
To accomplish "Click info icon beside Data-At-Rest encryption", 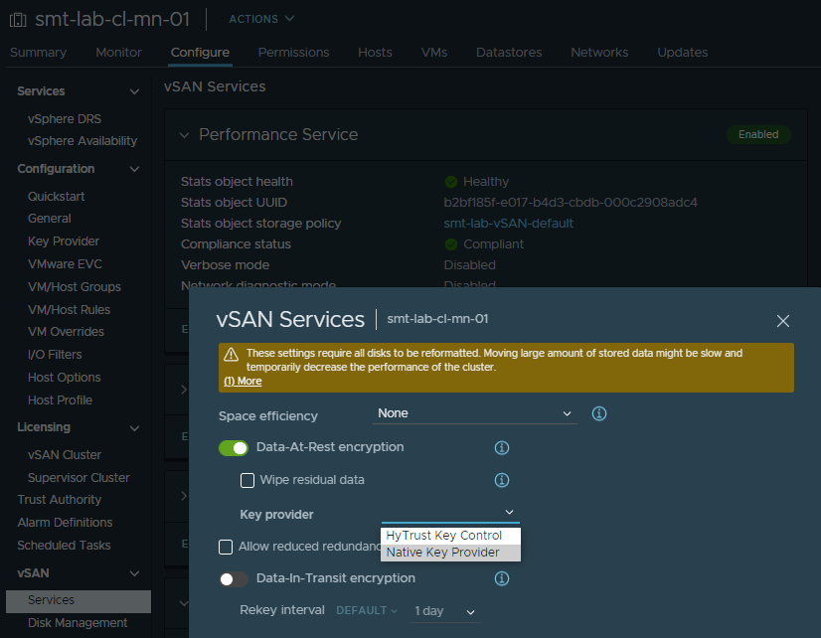I will pyautogui.click(x=502, y=448).
